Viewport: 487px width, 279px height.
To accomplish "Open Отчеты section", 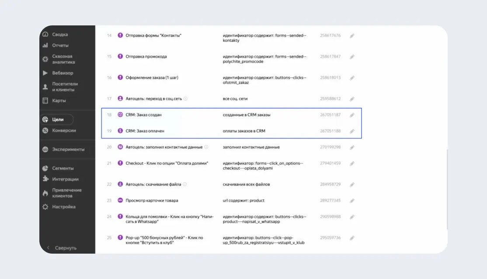I will point(60,45).
